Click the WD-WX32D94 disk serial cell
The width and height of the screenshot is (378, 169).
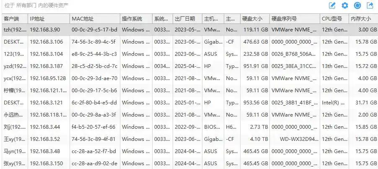click(295, 139)
